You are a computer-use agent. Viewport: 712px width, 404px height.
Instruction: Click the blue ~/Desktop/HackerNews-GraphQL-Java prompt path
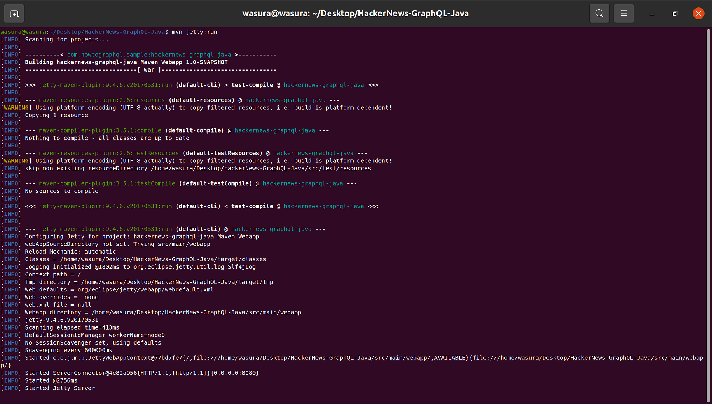click(x=107, y=32)
